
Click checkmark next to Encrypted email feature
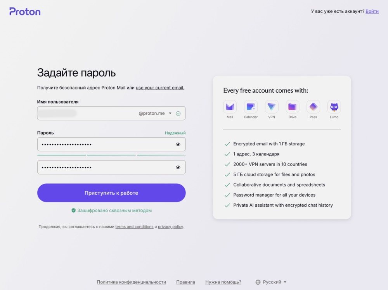pos(227,144)
